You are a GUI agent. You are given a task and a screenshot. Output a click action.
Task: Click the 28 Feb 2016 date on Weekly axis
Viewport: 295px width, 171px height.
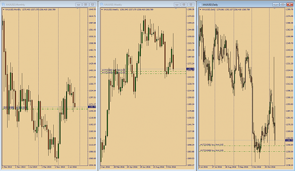[119, 167]
